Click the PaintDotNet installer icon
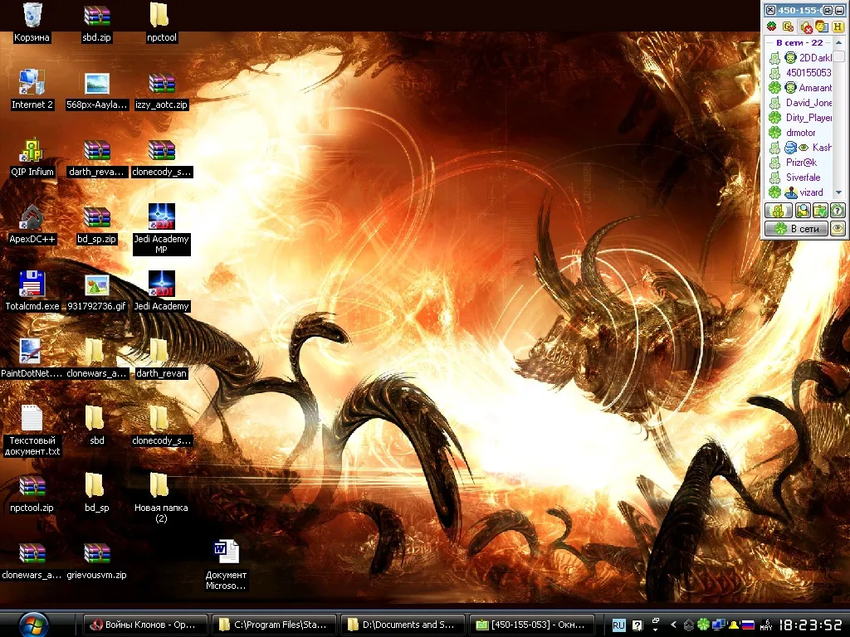This screenshot has width=850, height=637. 32,359
